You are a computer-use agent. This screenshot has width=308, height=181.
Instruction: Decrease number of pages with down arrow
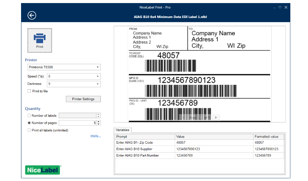[98, 124]
